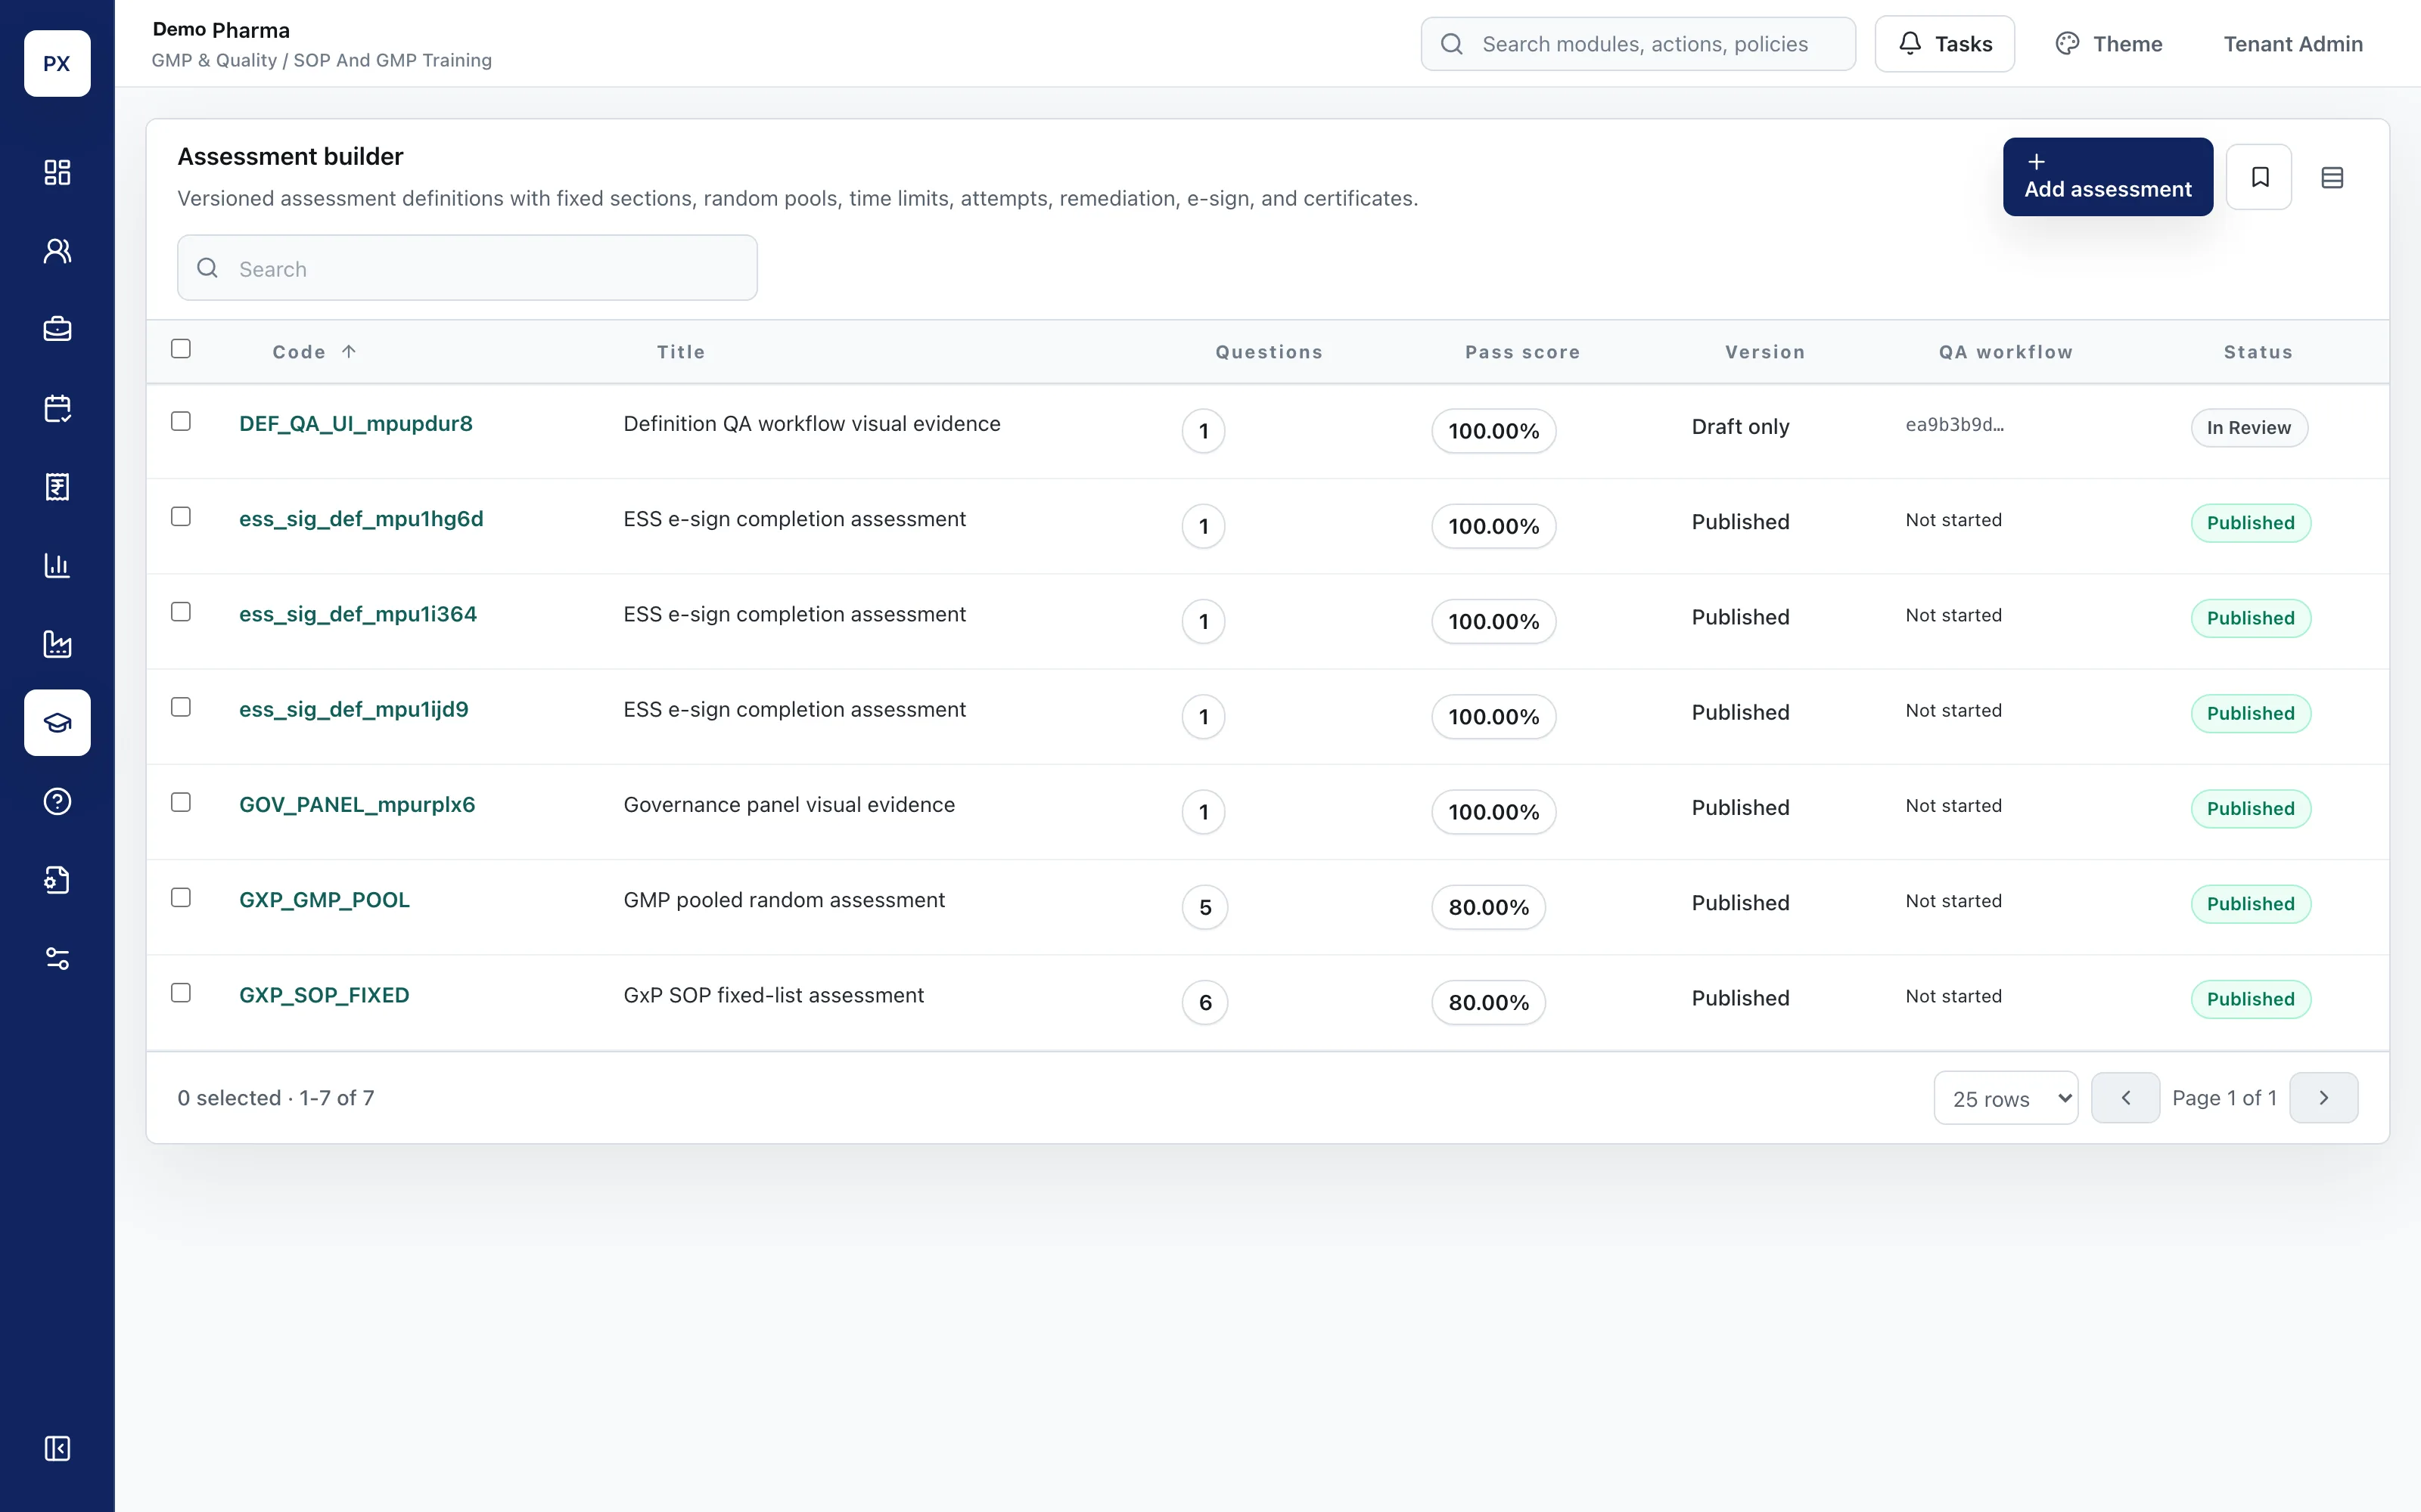Open the sliders settings icon in sidebar
Screen dimensions: 2421x1512
pyautogui.click(x=57, y=959)
